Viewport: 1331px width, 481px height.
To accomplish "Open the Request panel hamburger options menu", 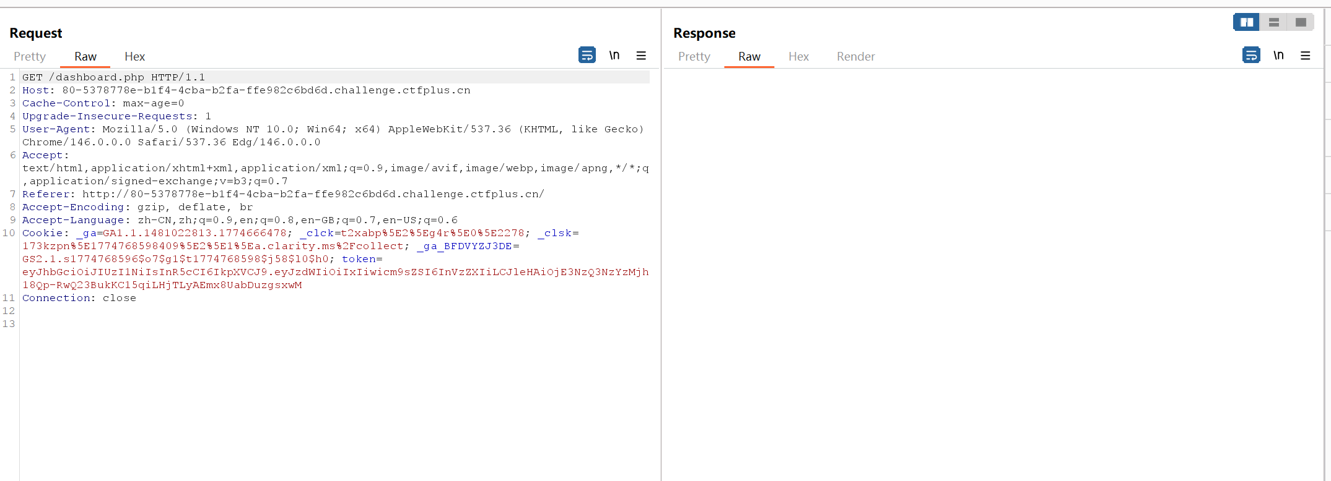I will (x=641, y=56).
